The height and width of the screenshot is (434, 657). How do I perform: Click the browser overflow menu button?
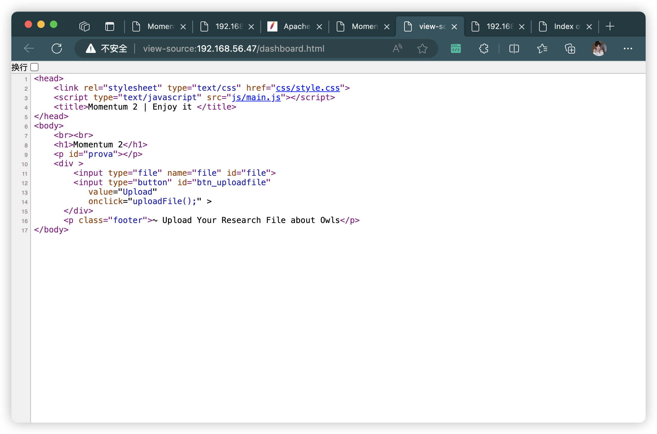[x=628, y=48]
